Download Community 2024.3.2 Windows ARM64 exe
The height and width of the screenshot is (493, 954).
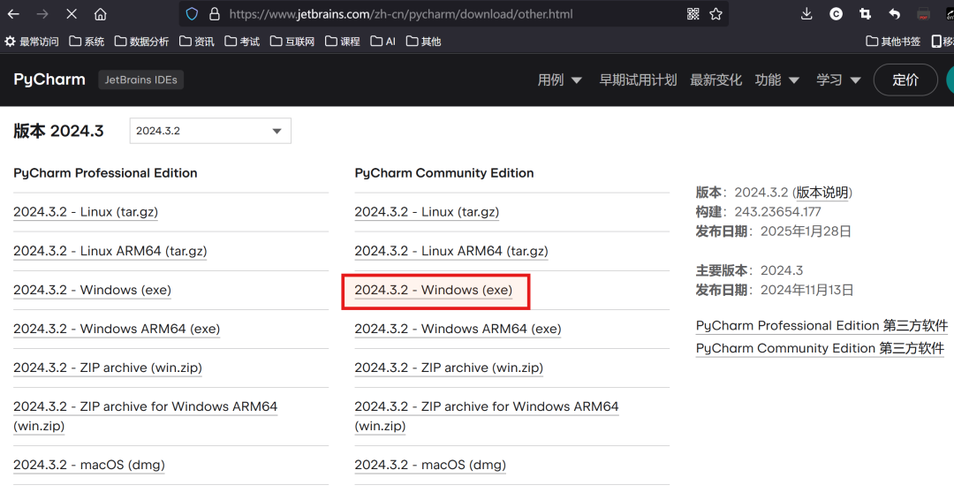coord(458,329)
